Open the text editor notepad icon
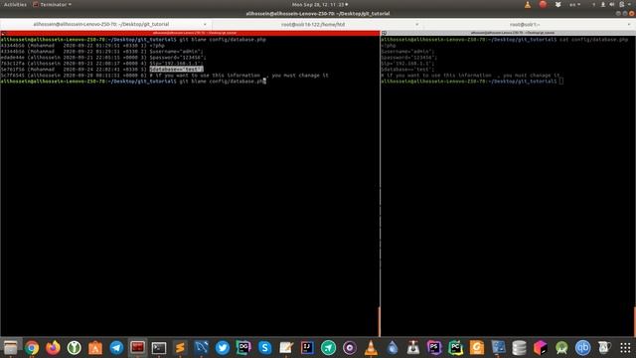This screenshot has height=358, width=636. point(286,348)
